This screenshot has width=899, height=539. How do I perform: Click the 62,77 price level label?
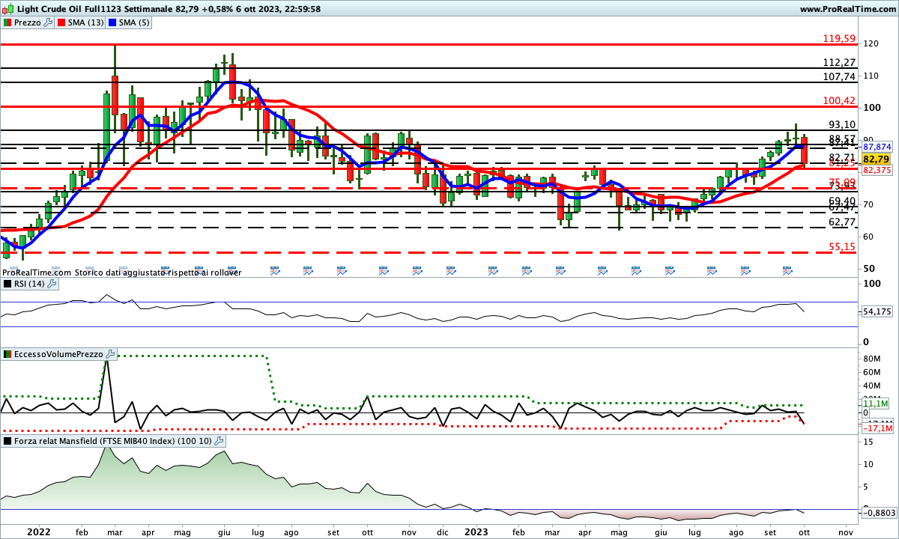[842, 222]
